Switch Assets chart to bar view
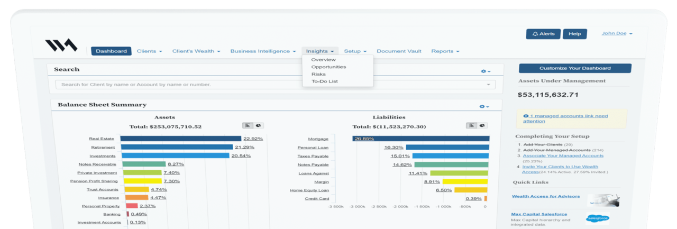Screen dimensions: 677x229 click(x=248, y=125)
